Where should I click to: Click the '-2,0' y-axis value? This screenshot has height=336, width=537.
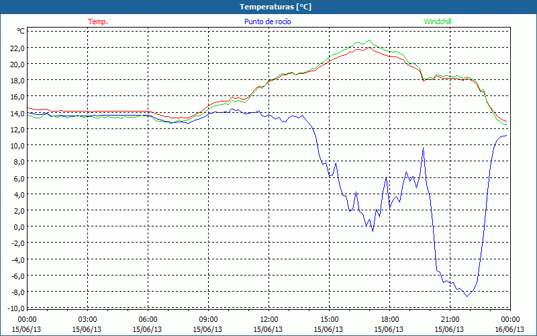18,243
